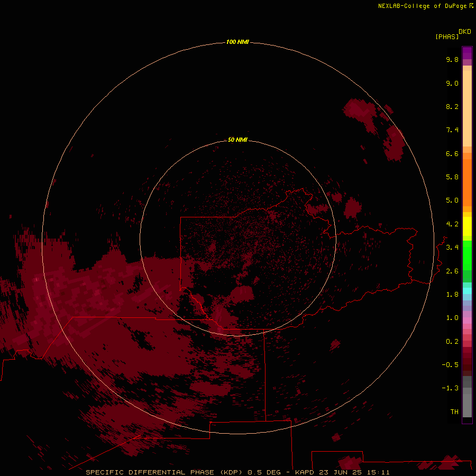Click the 1.8 color scale label
The height and width of the screenshot is (476, 476).
(x=452, y=295)
